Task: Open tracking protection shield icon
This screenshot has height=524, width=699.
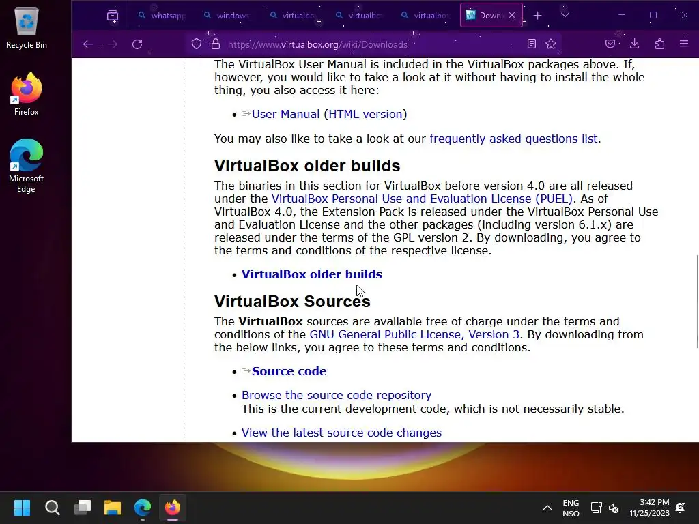Action: [x=197, y=44]
